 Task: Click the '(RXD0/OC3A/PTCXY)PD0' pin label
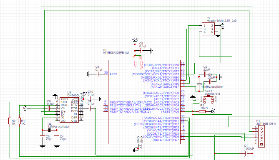click(161, 118)
